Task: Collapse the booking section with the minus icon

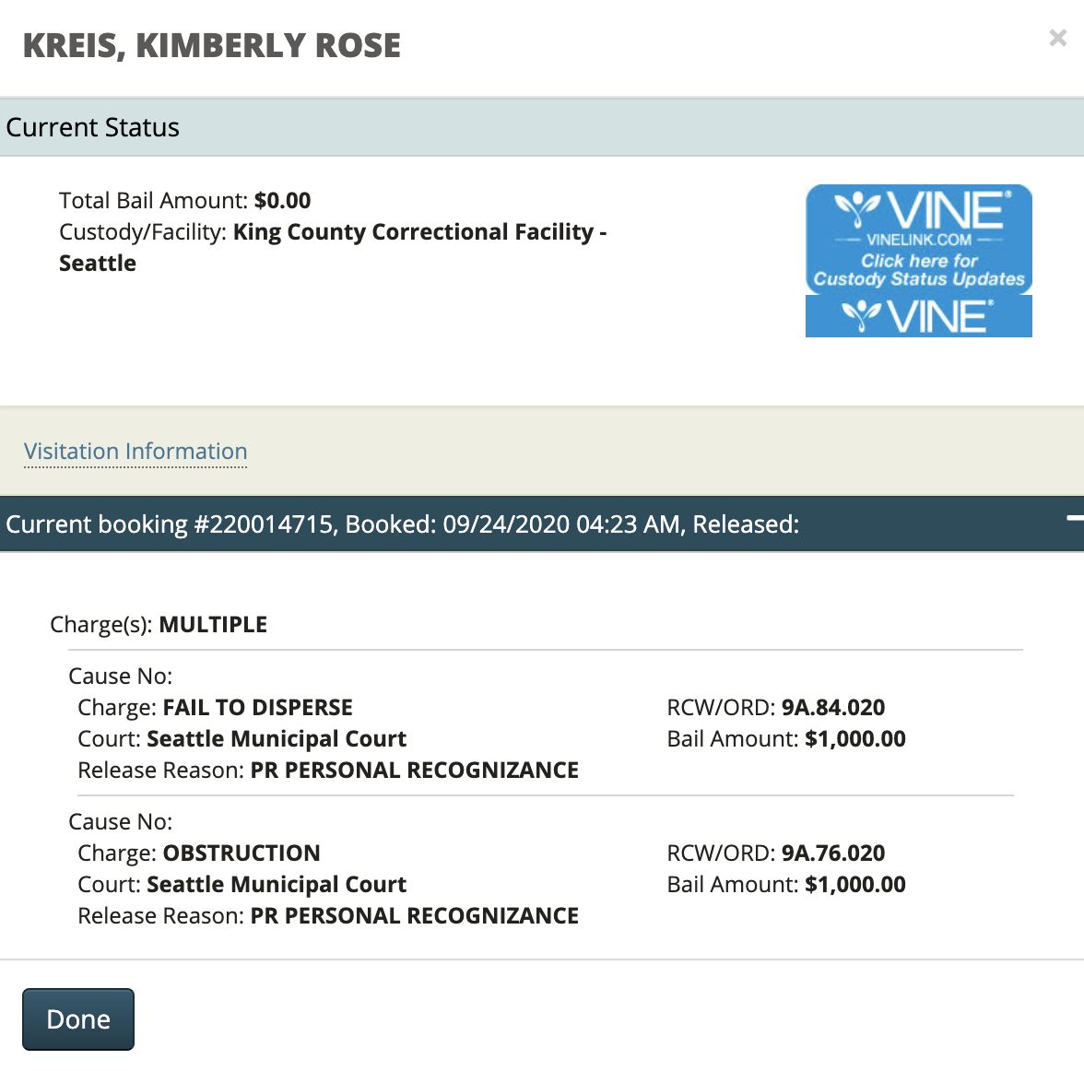Action: (1074, 519)
